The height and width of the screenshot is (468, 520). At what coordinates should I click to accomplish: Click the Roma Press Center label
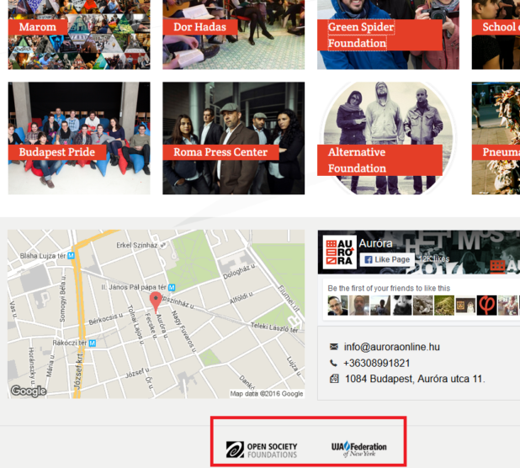(x=220, y=152)
